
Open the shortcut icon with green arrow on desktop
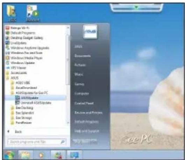point(33,14)
